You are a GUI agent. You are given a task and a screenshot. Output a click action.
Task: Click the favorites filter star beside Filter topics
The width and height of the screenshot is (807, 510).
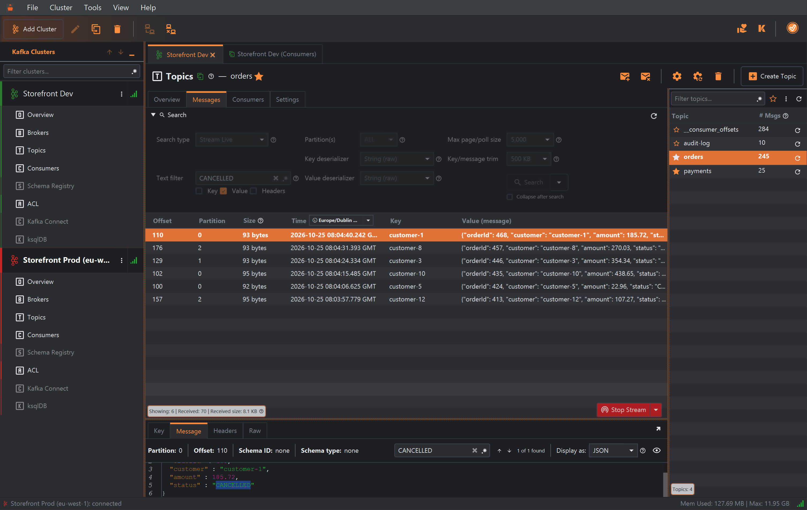click(773, 99)
